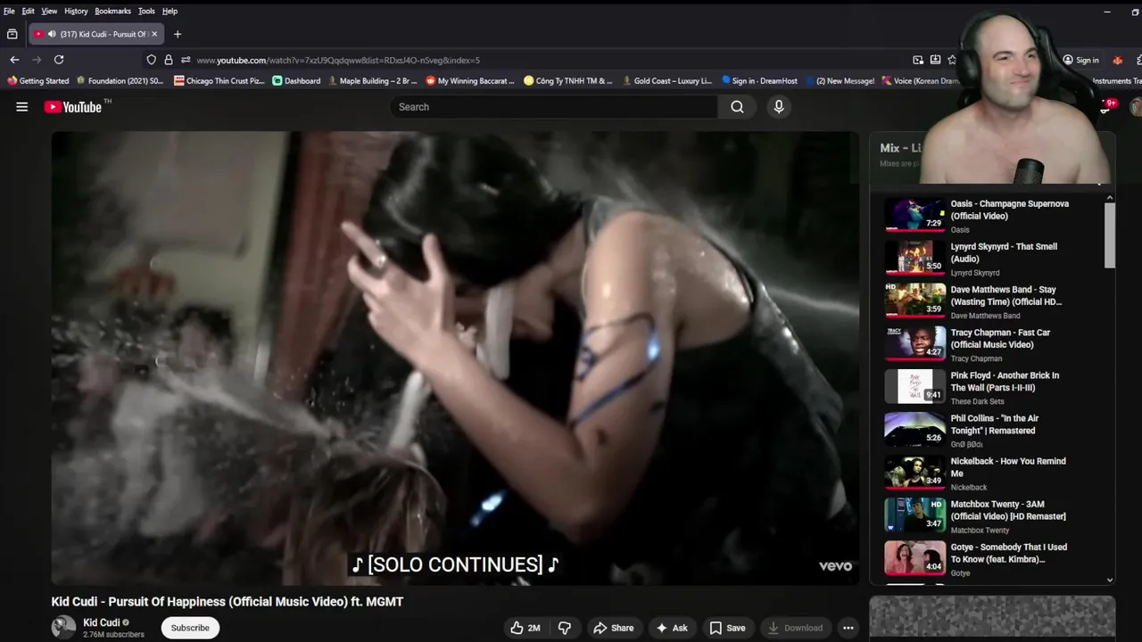Click the search magnifier button
This screenshot has height=642, width=1142.
(737, 107)
